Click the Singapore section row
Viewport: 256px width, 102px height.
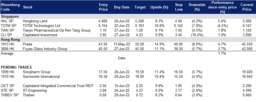128,16
